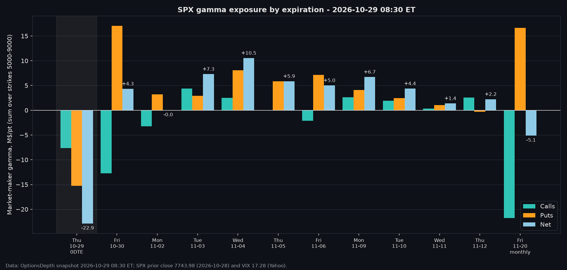Click the Thu 10-29 0DTE axis label
The height and width of the screenshot is (270, 567).
[x=77, y=246]
